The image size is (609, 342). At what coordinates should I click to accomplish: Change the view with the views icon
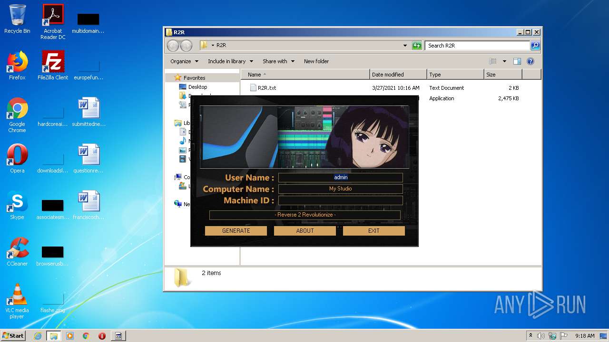[x=493, y=61]
